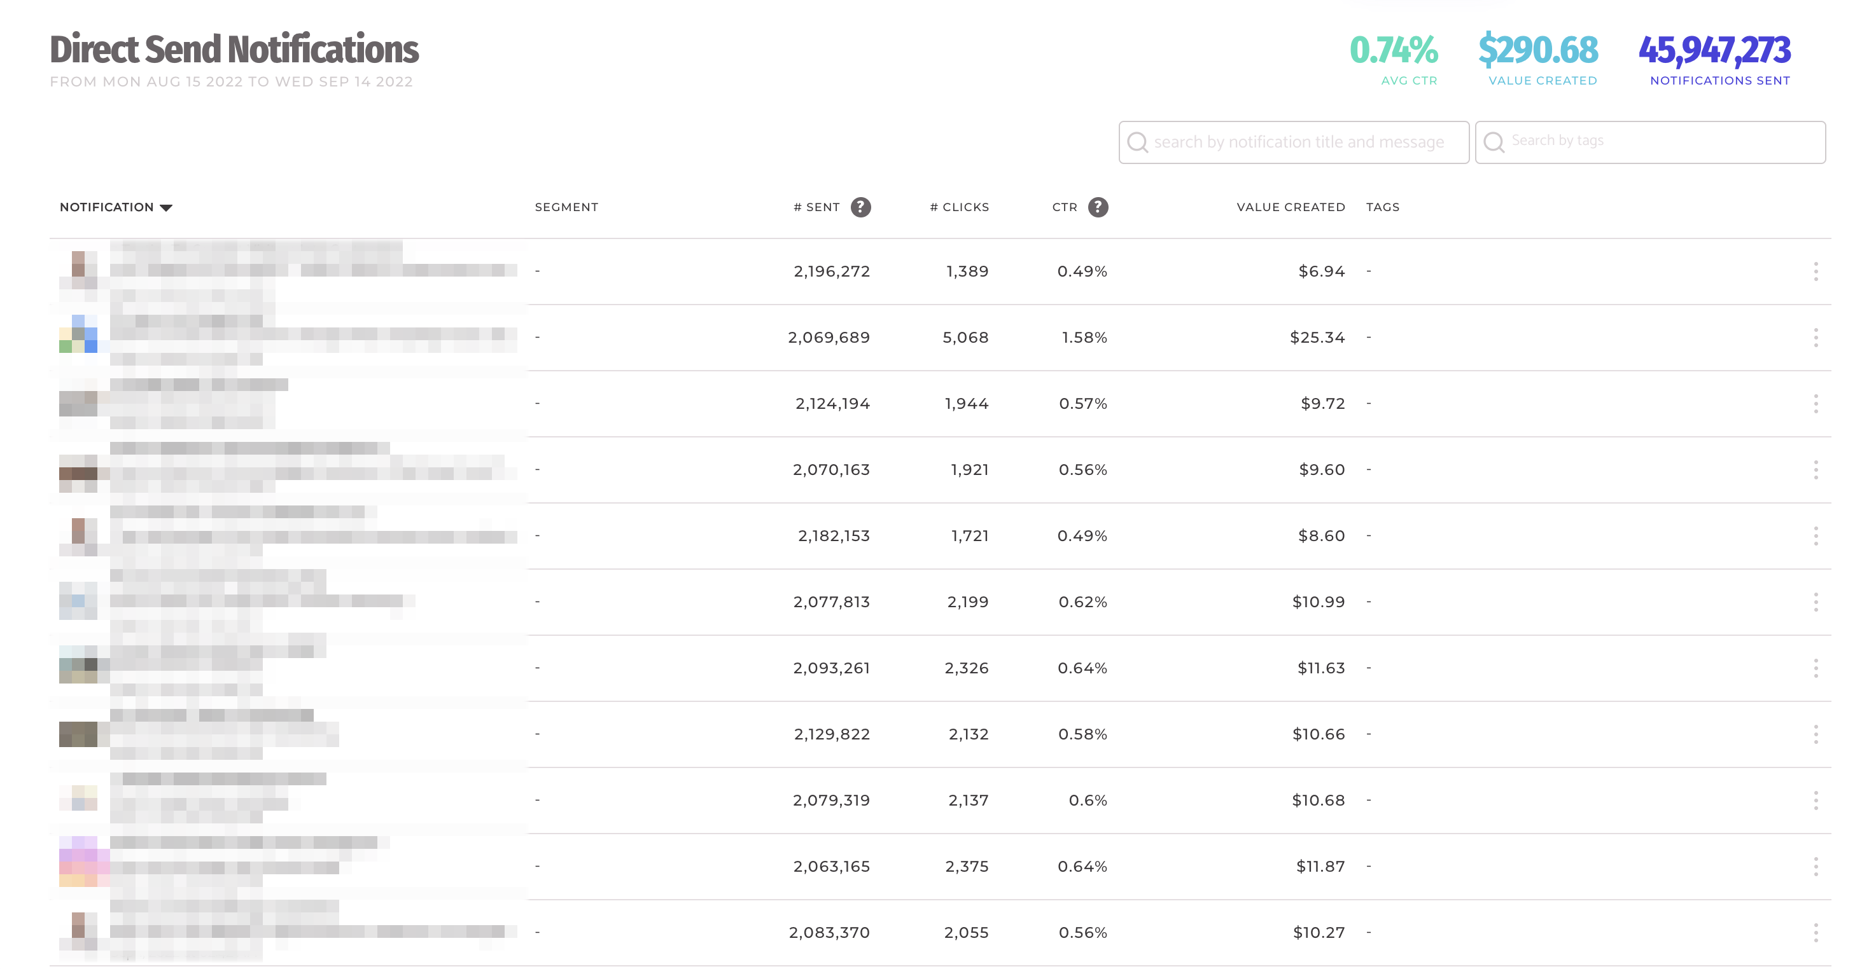Open the options menu for the 2,124,194 sent row
Screen dimensions: 1876x969
point(1815,404)
